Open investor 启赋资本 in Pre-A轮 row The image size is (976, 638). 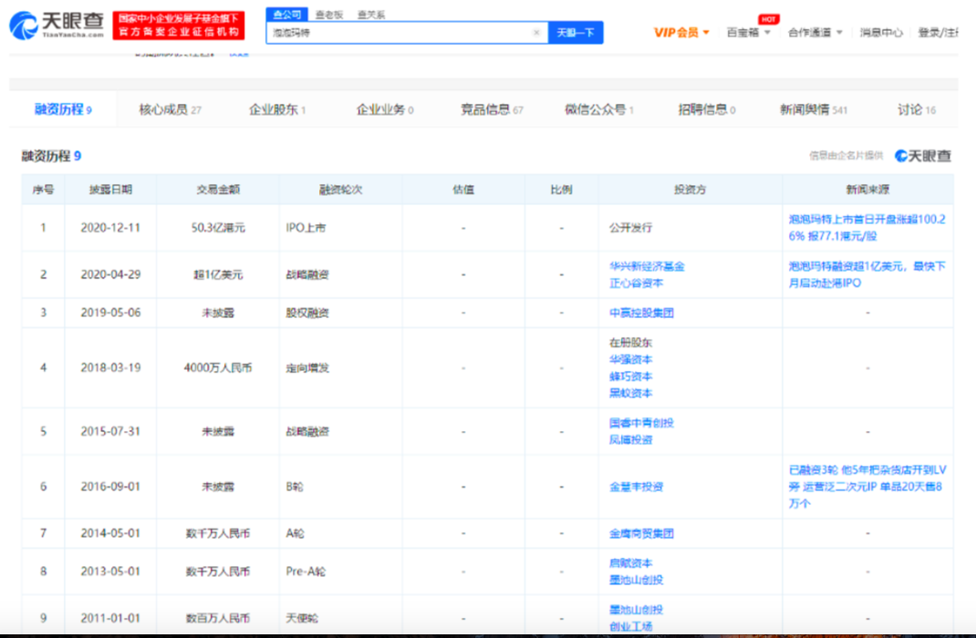tap(630, 562)
